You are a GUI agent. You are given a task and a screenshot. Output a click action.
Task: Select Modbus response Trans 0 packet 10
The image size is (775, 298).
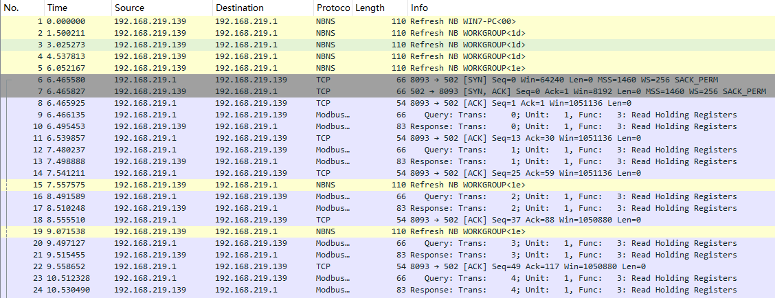(x=387, y=126)
